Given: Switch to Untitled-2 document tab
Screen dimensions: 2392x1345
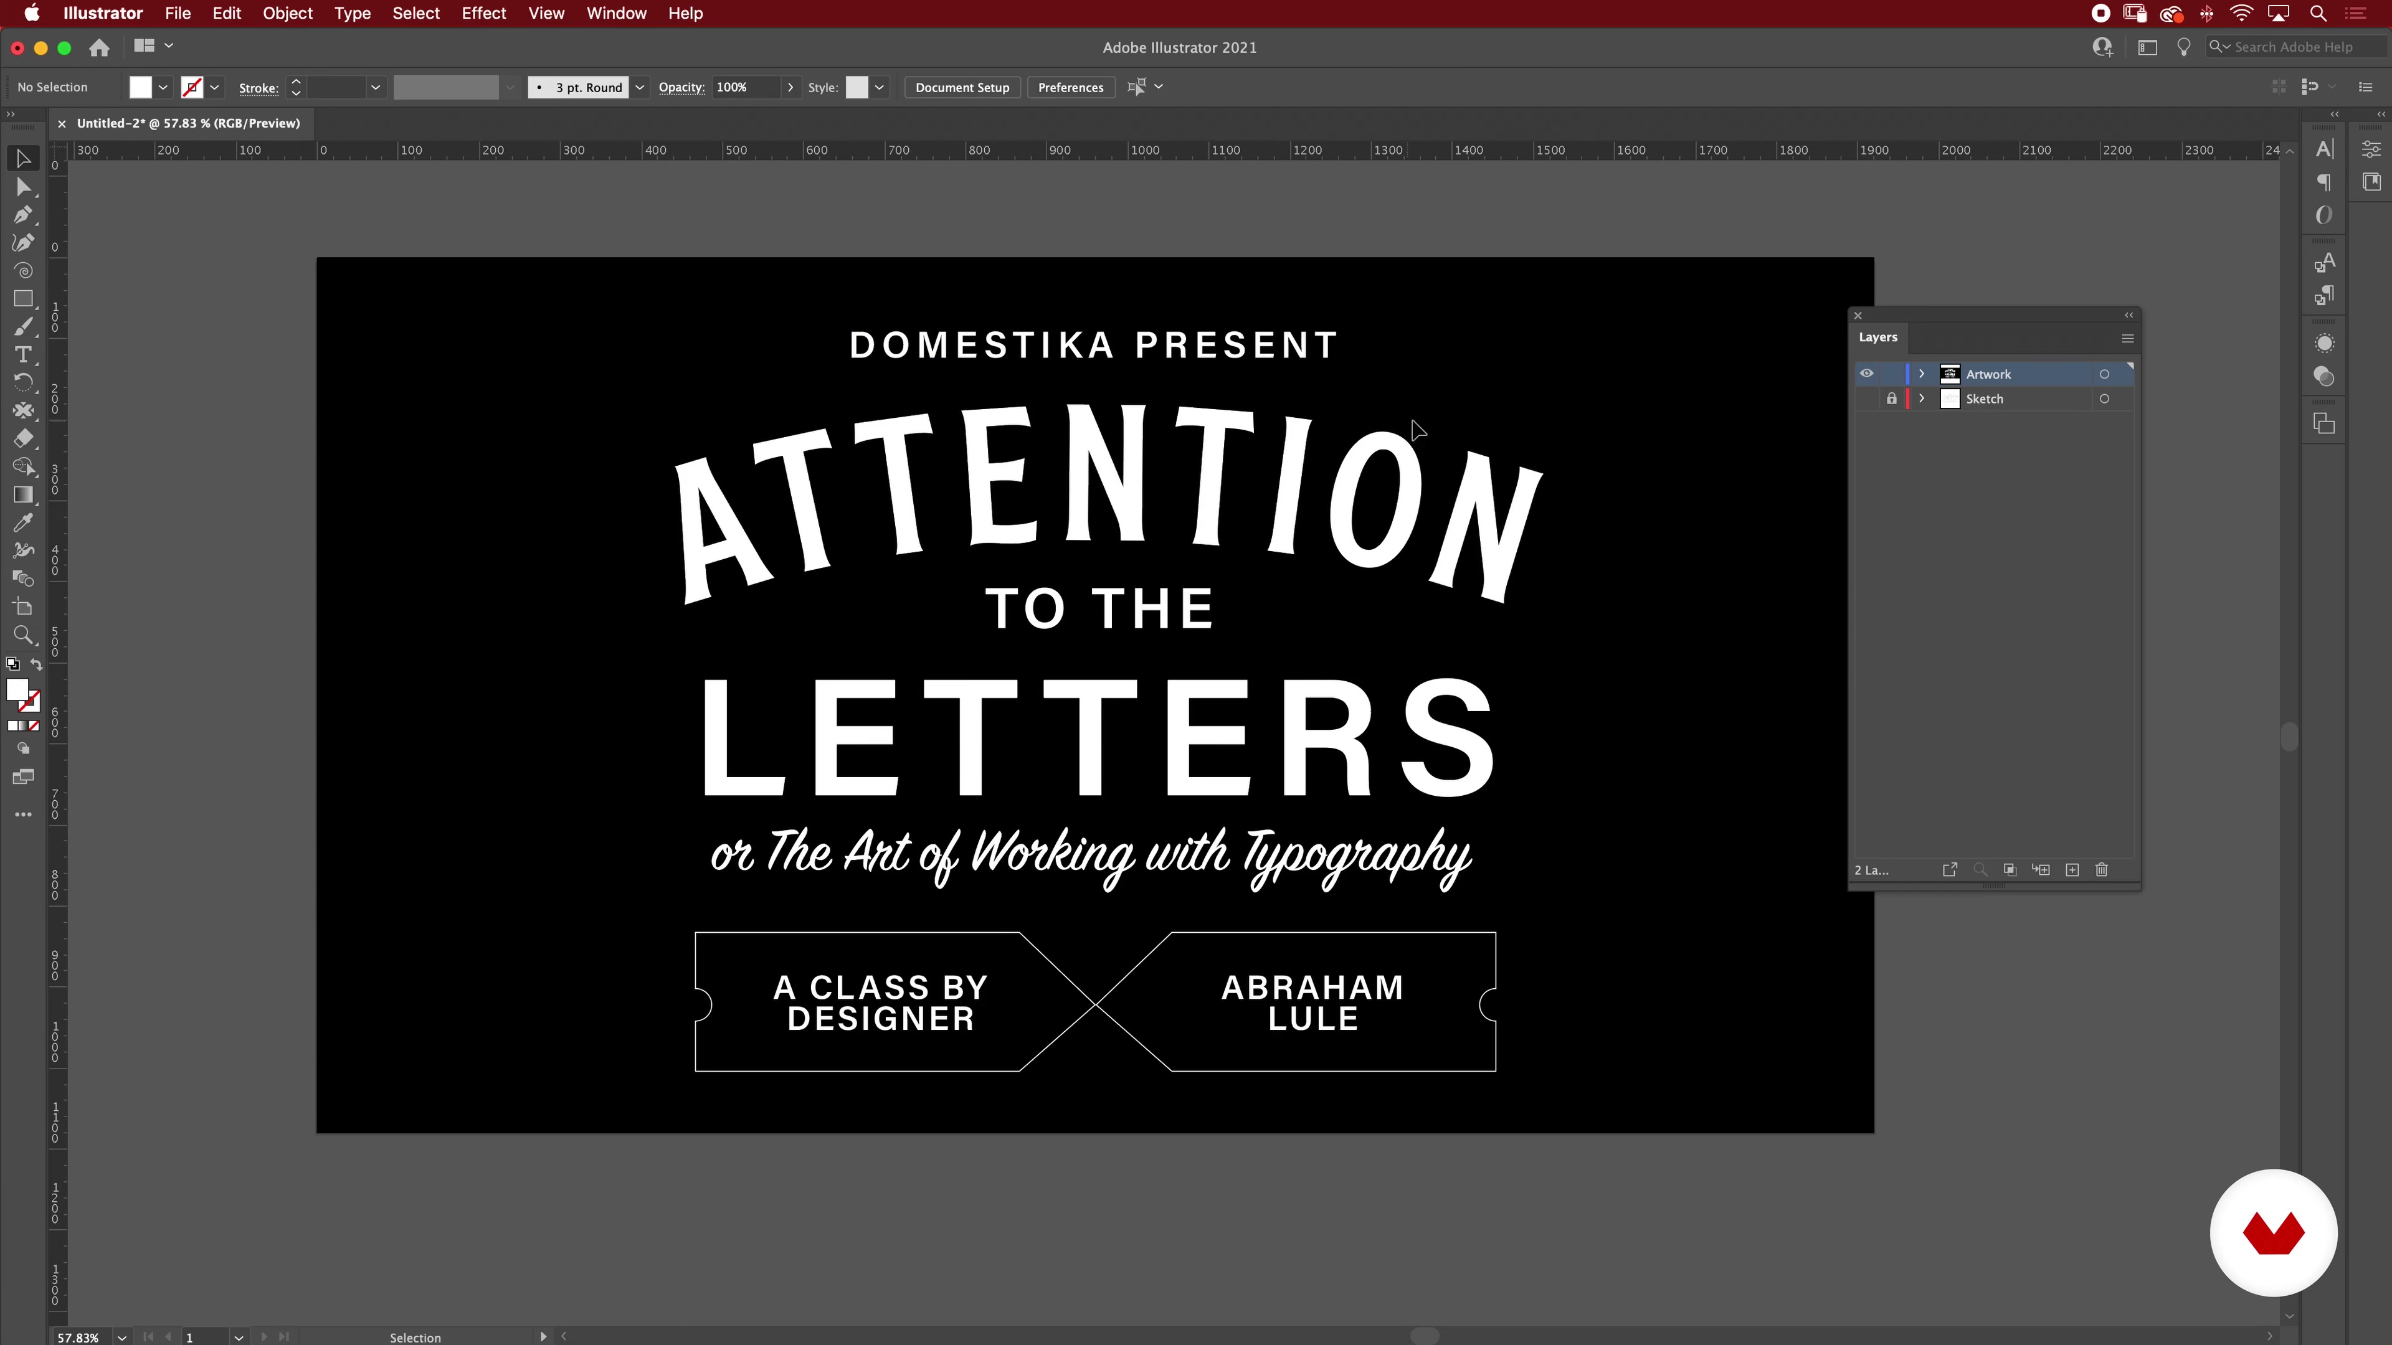Looking at the screenshot, I should (x=189, y=123).
